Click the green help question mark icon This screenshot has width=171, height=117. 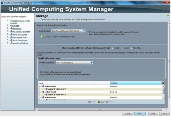click(x=168, y=16)
